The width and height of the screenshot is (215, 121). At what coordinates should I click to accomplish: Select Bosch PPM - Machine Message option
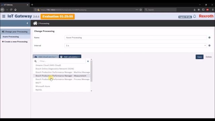pyautogui.click(x=63, y=72)
